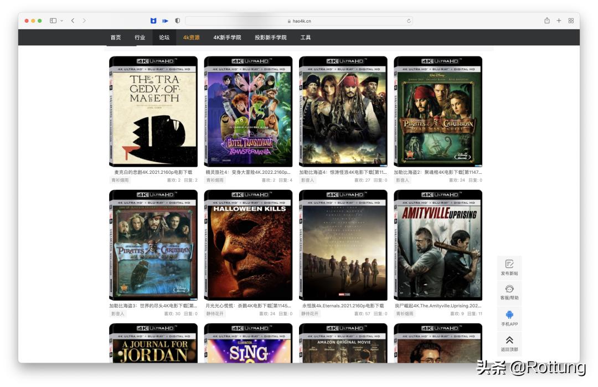The width and height of the screenshot is (598, 387).
Task: Open the 加勒比海盗4 movie cover
Action: point(343,111)
